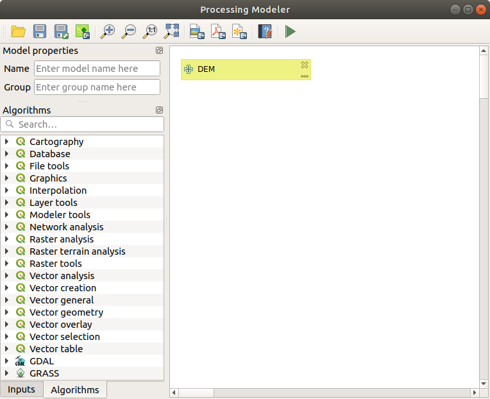Click the Open Model folder icon
The image size is (490, 399).
pos(18,31)
